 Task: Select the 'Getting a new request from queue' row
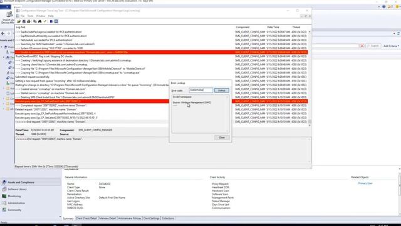click(161, 81)
